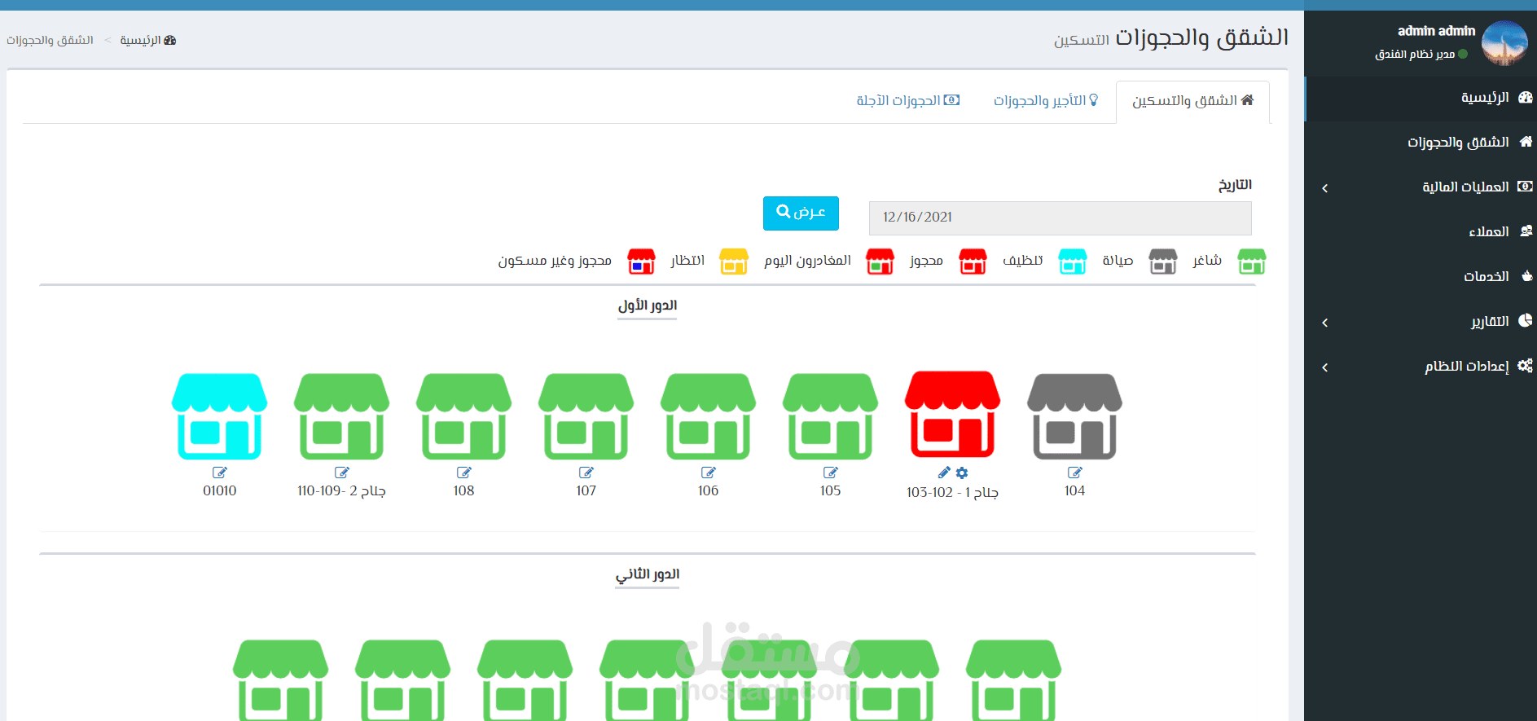Click the cyan apartment 01010 icon

coord(219,416)
